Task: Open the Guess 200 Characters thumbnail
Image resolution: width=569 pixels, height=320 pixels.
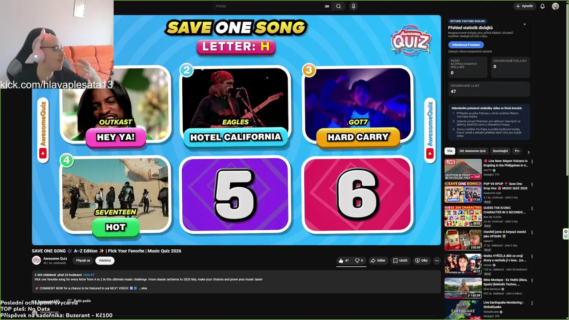Action: [x=463, y=216]
